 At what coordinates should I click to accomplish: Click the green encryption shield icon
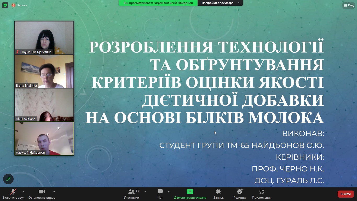tap(5, 5)
